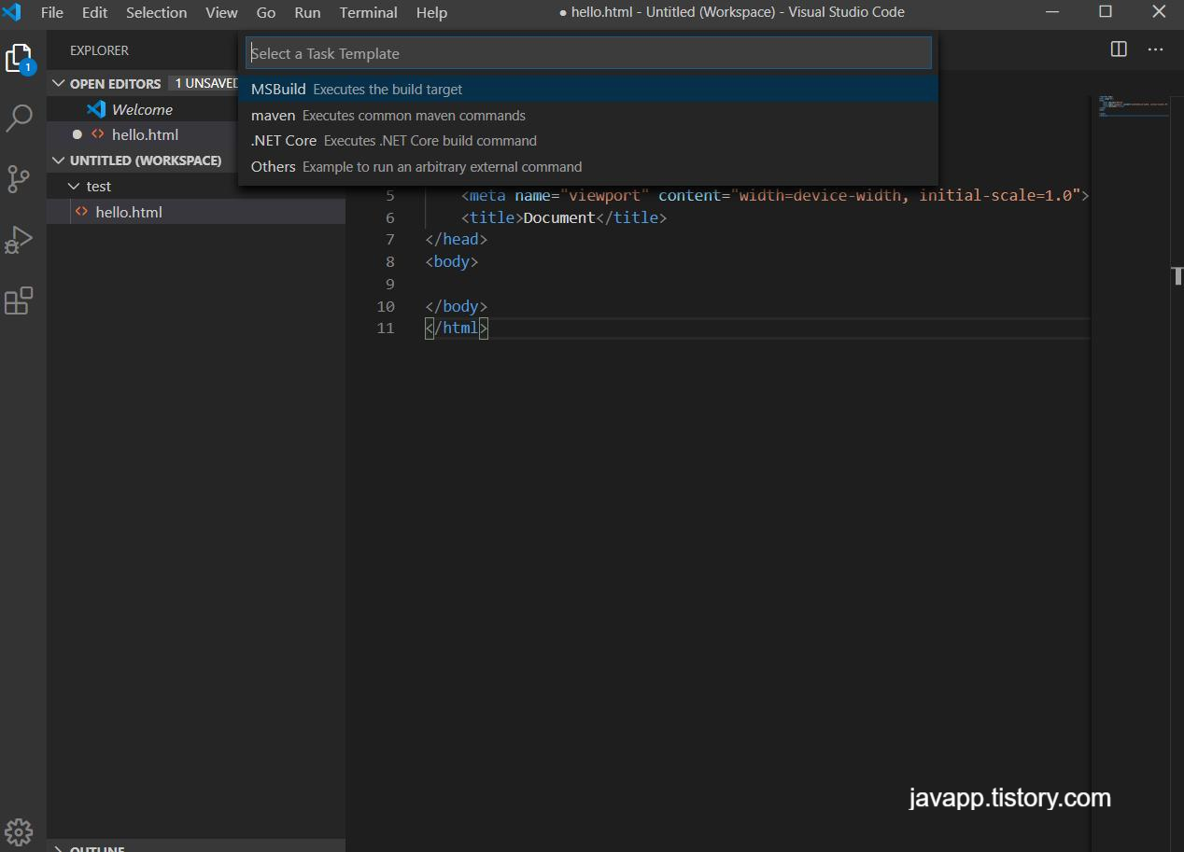Screen dimensions: 1184x852
Task: Select hello.html in Open Editors
Action: click(143, 134)
